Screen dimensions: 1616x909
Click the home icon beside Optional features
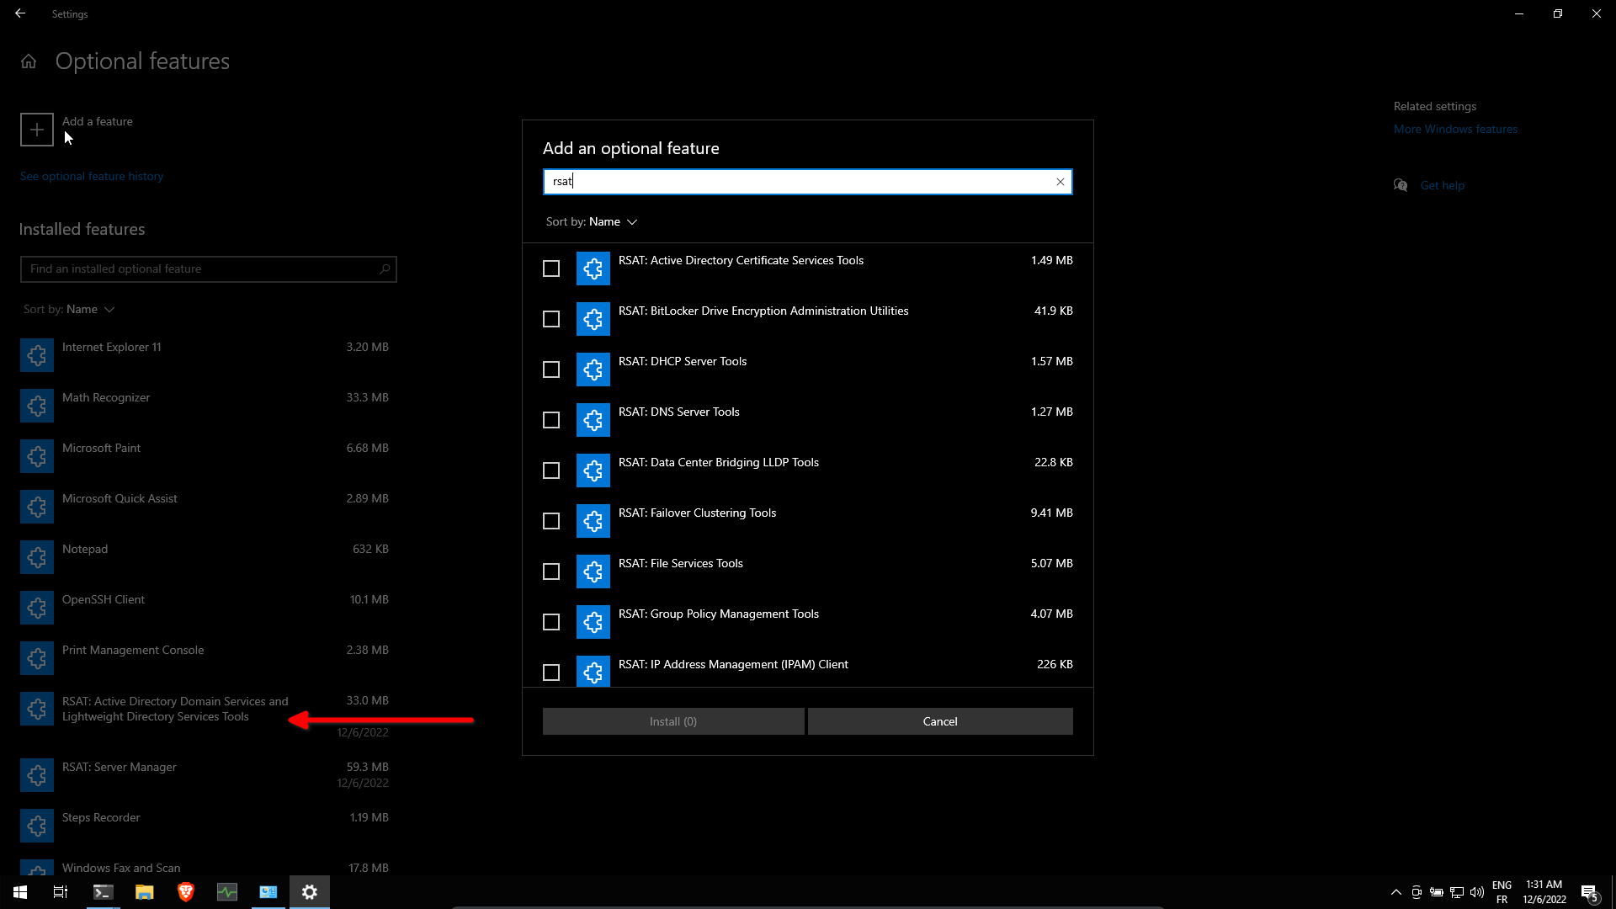[x=29, y=61]
